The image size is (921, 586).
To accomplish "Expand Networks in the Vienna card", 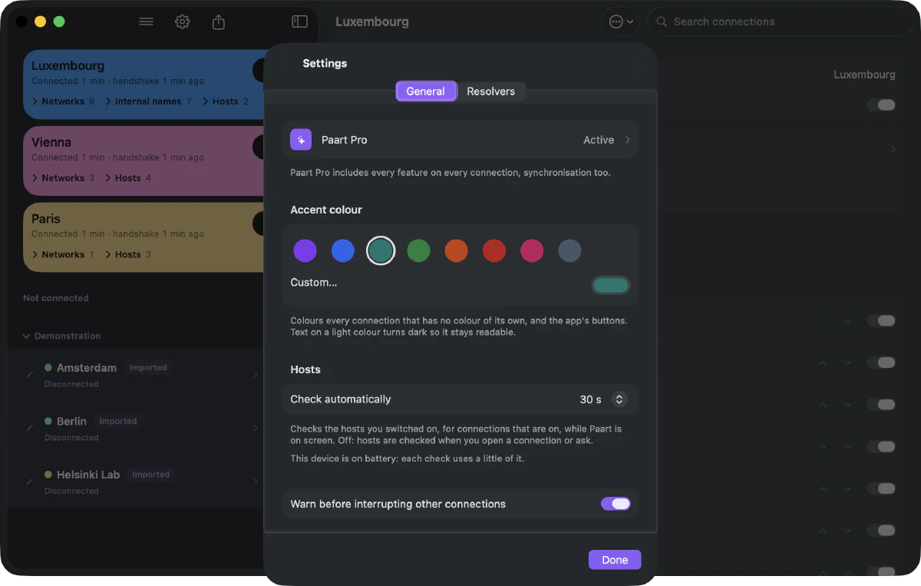I will [x=63, y=178].
